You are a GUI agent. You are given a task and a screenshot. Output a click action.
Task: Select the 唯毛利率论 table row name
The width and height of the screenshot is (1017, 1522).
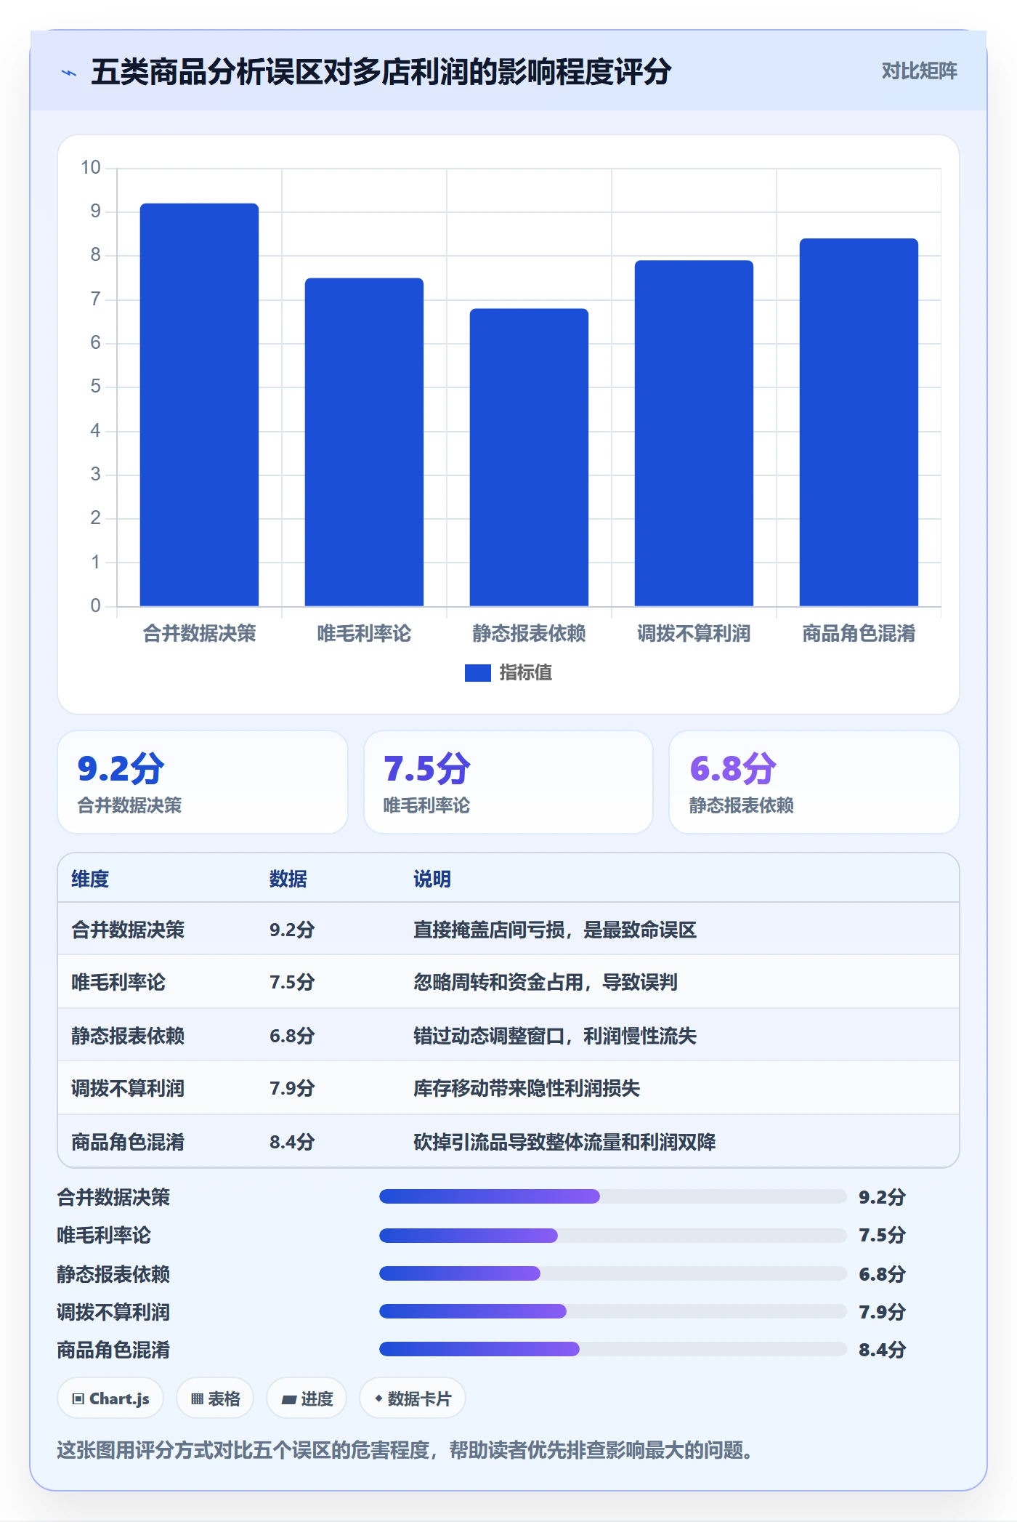coord(118,982)
